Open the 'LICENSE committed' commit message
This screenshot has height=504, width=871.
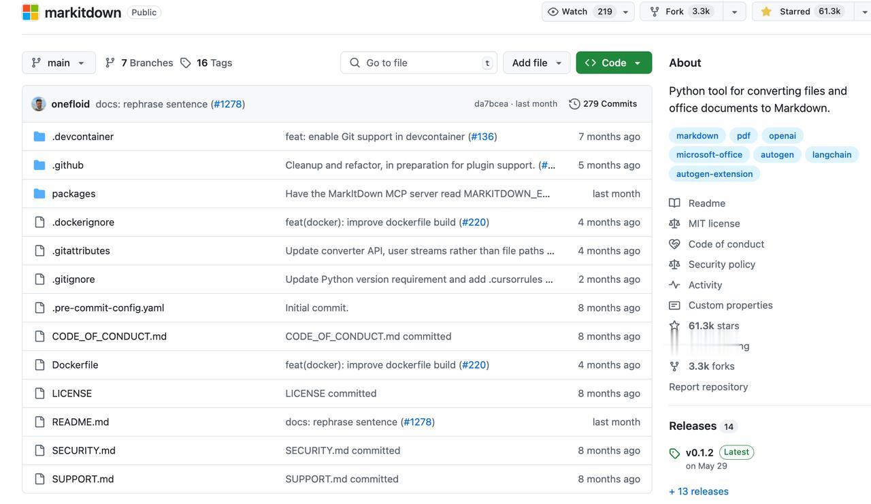point(331,394)
